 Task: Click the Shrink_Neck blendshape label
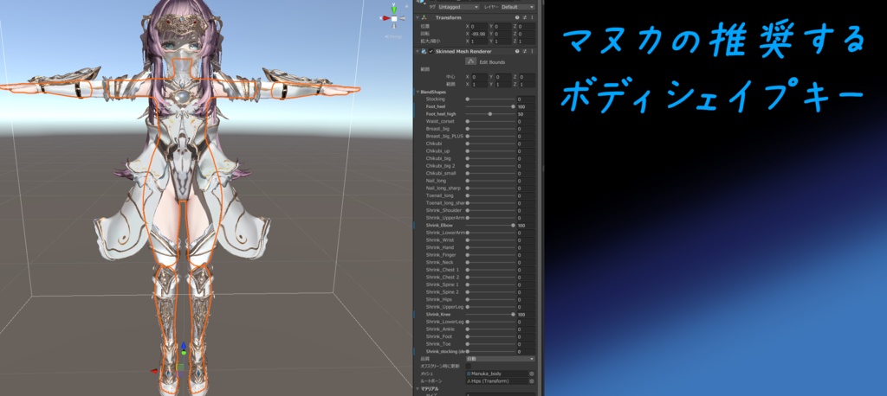(439, 263)
